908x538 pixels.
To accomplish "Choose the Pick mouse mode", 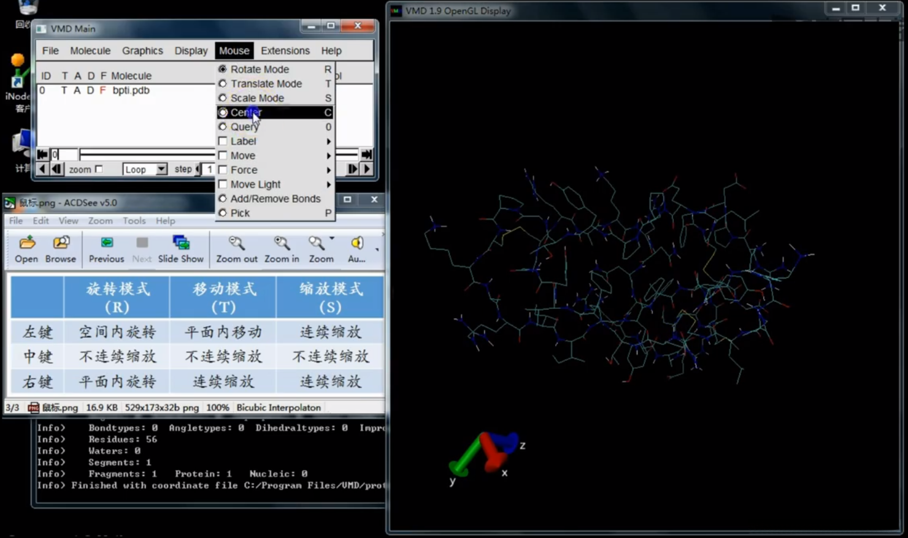I will (x=240, y=213).
